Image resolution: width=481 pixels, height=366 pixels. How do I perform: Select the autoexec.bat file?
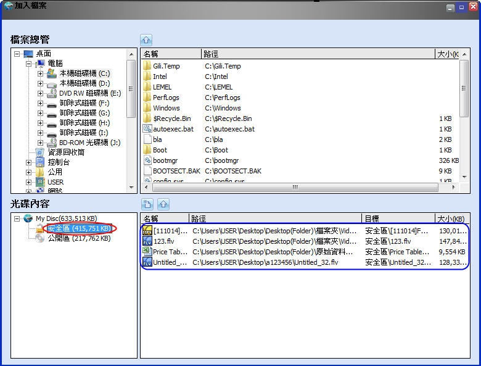click(x=173, y=129)
